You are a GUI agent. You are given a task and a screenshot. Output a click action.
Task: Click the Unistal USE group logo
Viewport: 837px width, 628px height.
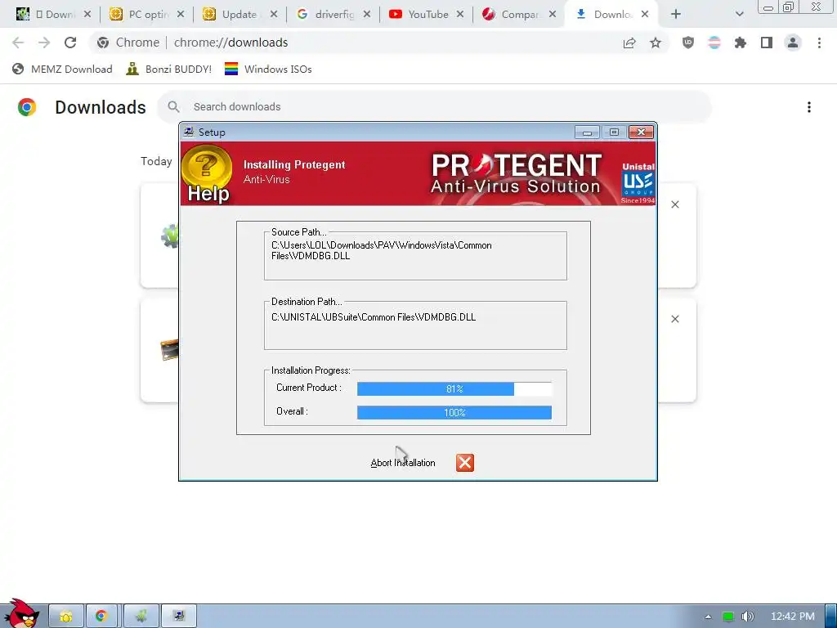tap(638, 182)
